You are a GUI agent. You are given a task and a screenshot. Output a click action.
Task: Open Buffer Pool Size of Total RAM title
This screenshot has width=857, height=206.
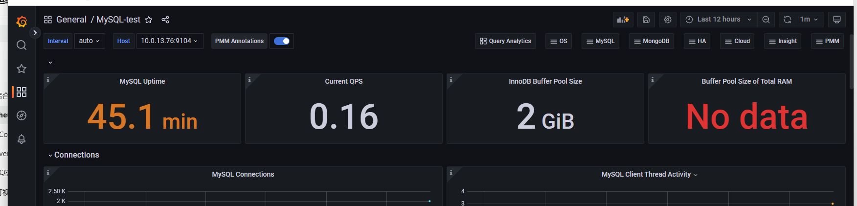747,81
